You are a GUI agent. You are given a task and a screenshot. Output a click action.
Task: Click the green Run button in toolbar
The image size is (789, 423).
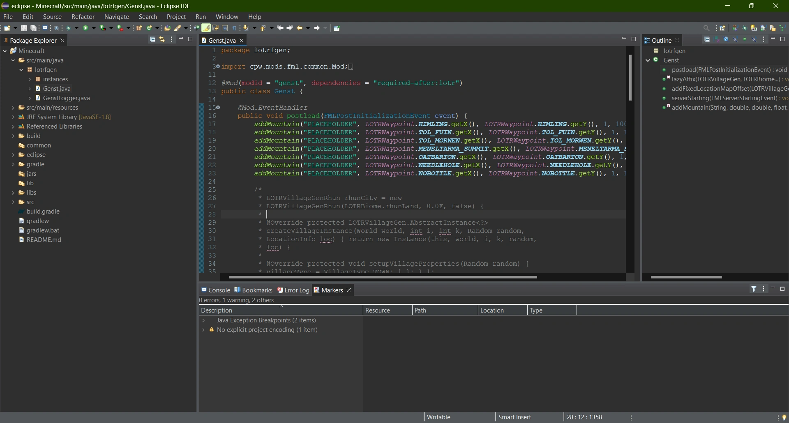86,28
